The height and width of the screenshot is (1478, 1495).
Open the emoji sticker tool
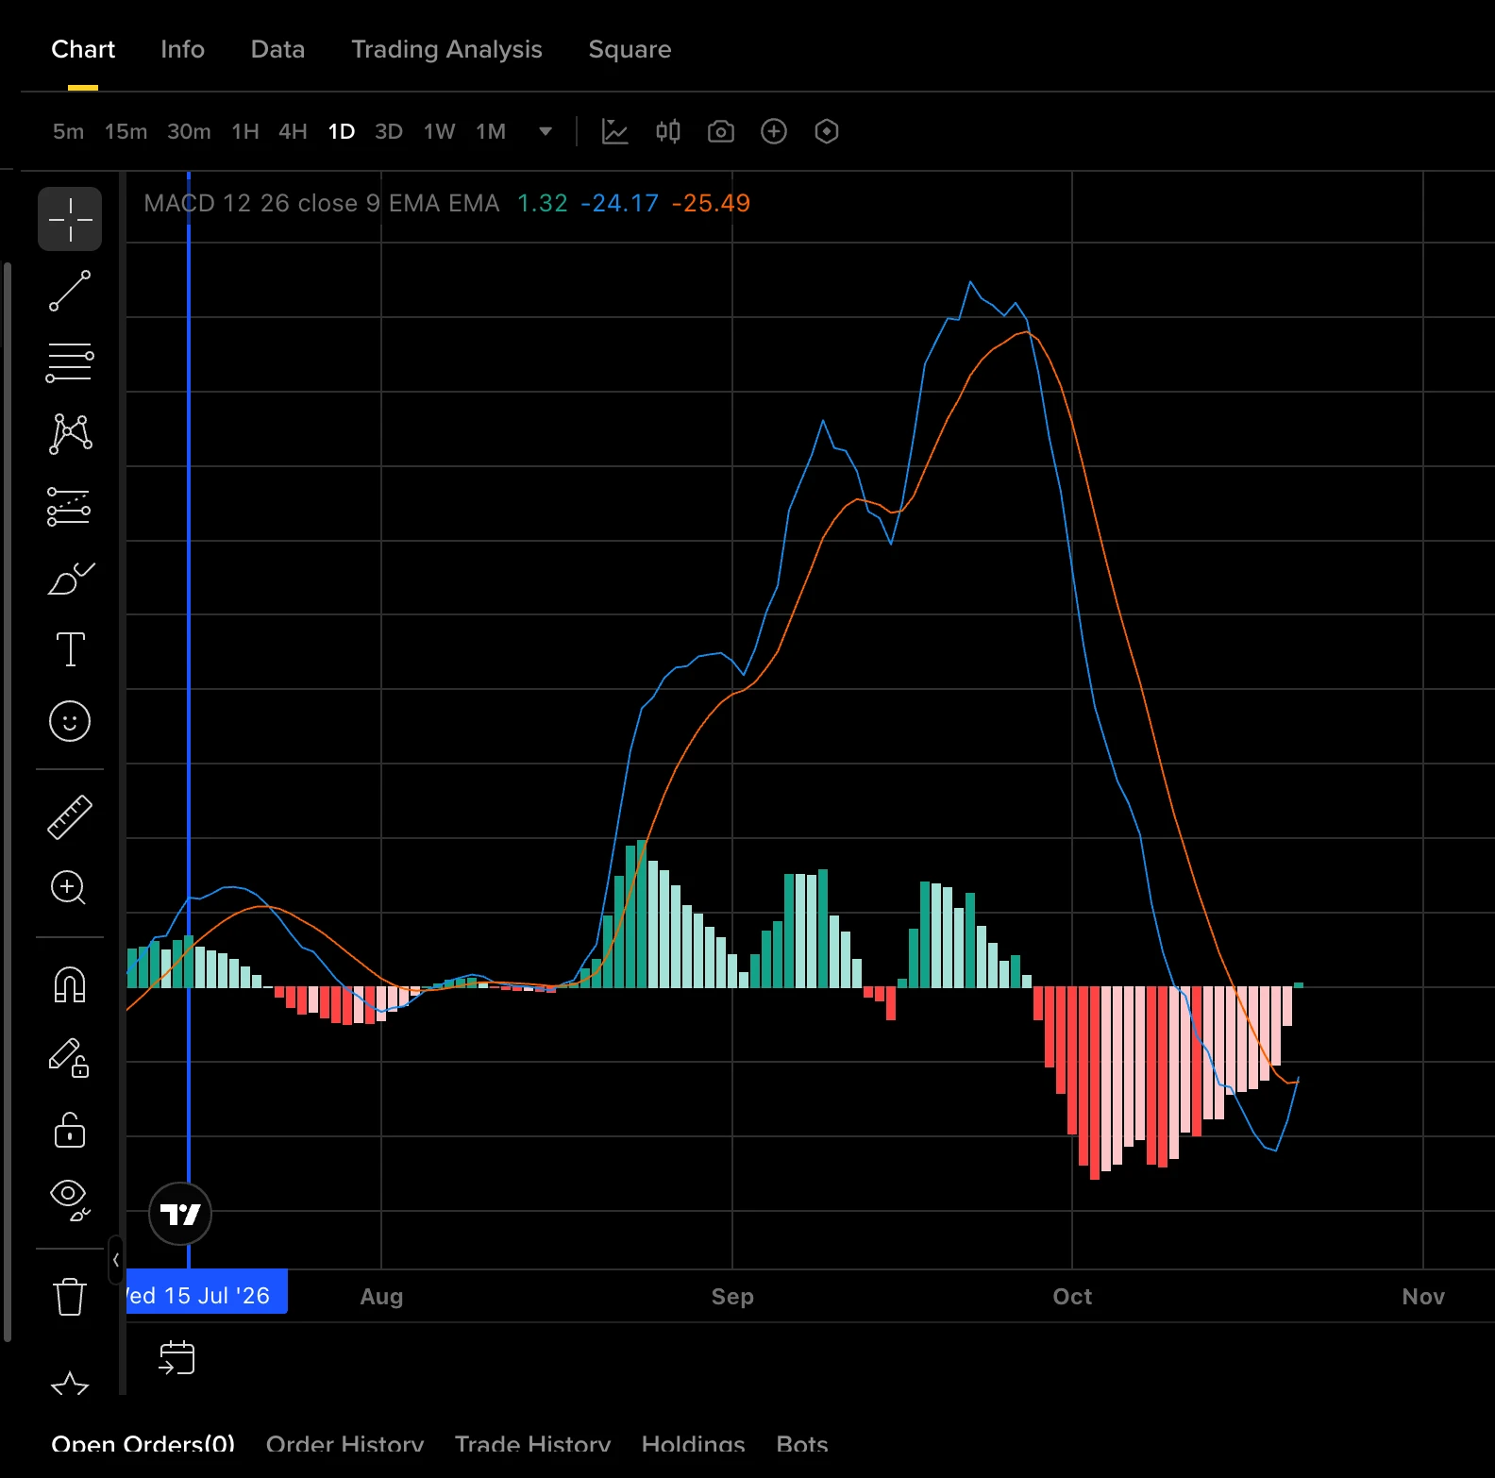point(70,721)
